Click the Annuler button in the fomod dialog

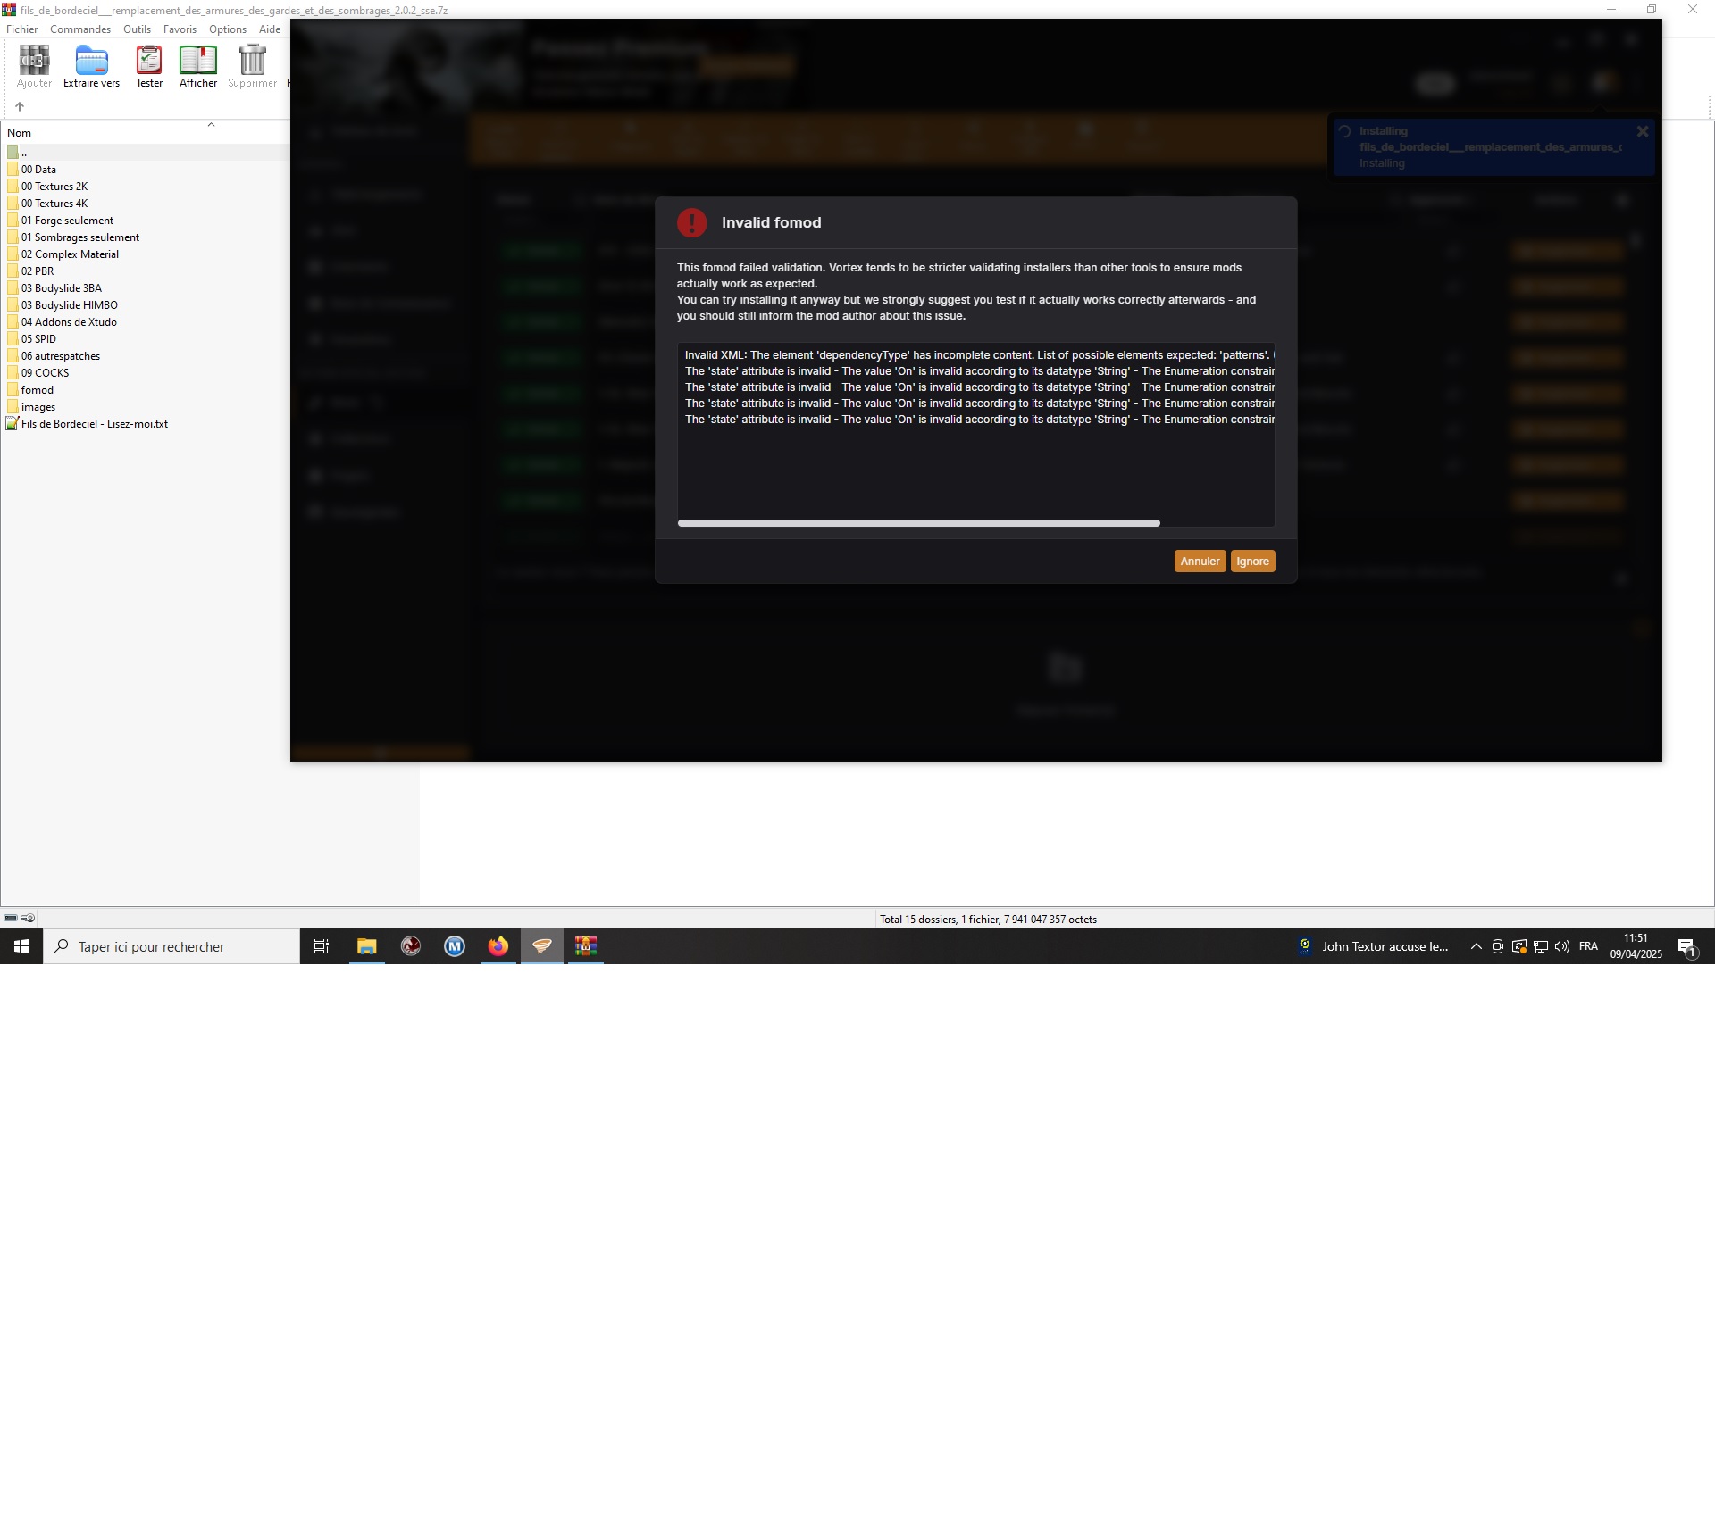coord(1200,562)
